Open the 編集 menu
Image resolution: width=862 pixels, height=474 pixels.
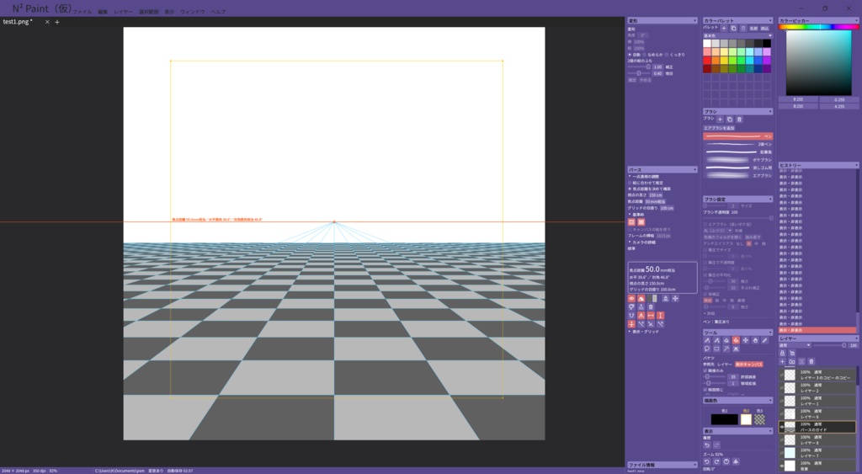point(103,12)
